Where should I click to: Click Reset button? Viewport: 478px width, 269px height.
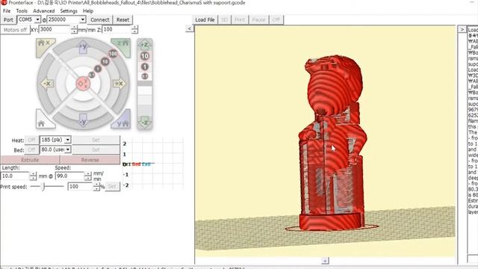point(122,20)
